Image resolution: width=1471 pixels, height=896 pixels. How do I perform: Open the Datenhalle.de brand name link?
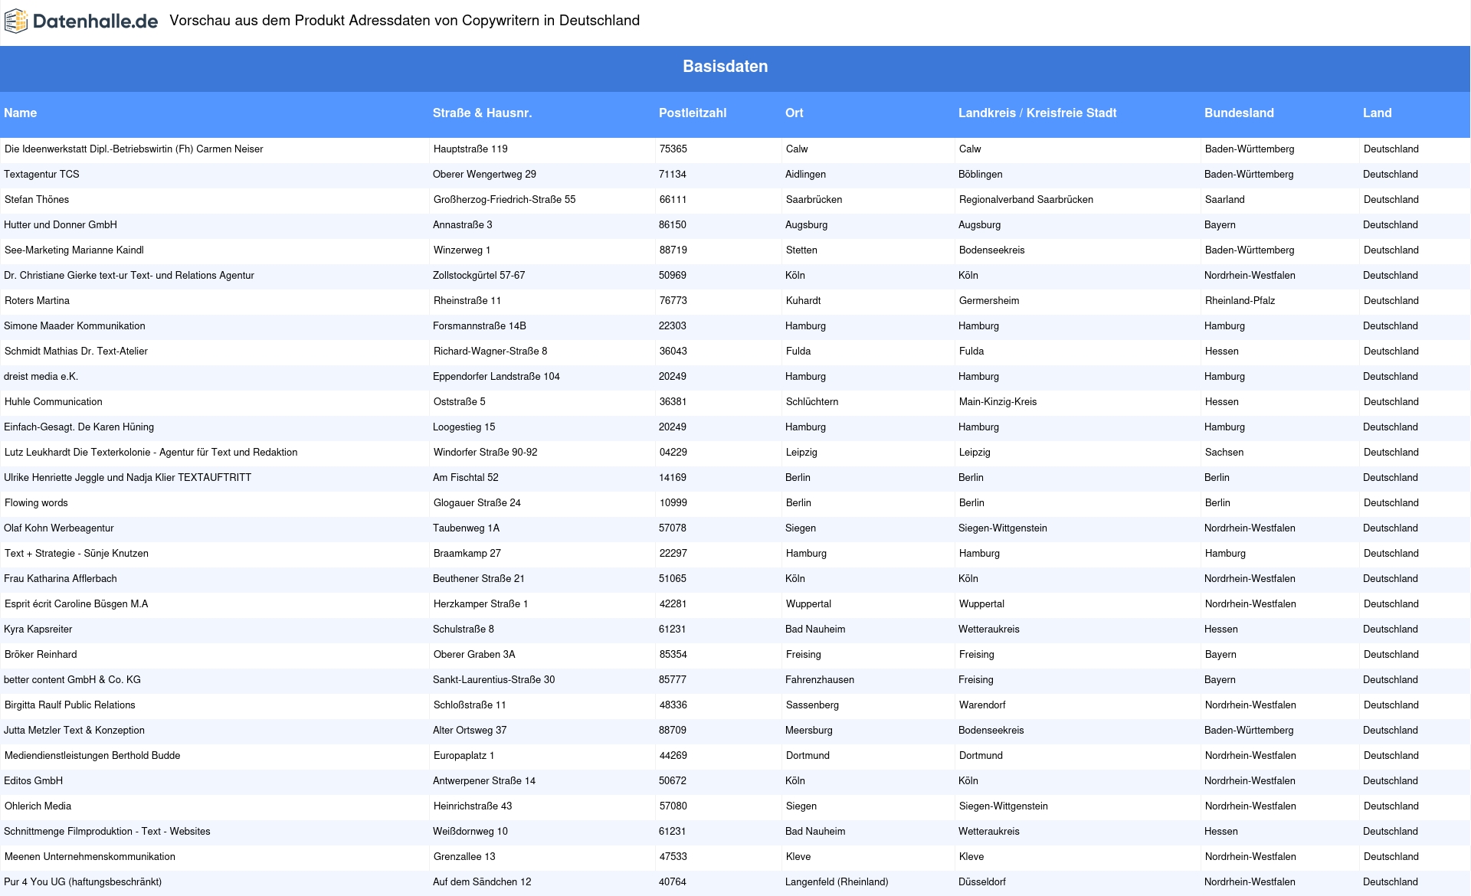[95, 21]
